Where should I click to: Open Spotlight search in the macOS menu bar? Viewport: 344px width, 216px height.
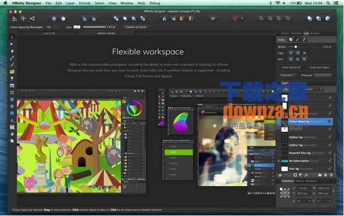pyautogui.click(x=328, y=3)
